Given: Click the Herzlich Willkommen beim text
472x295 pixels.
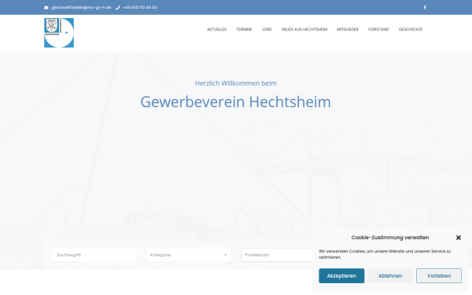Looking at the screenshot, I should 236,83.
